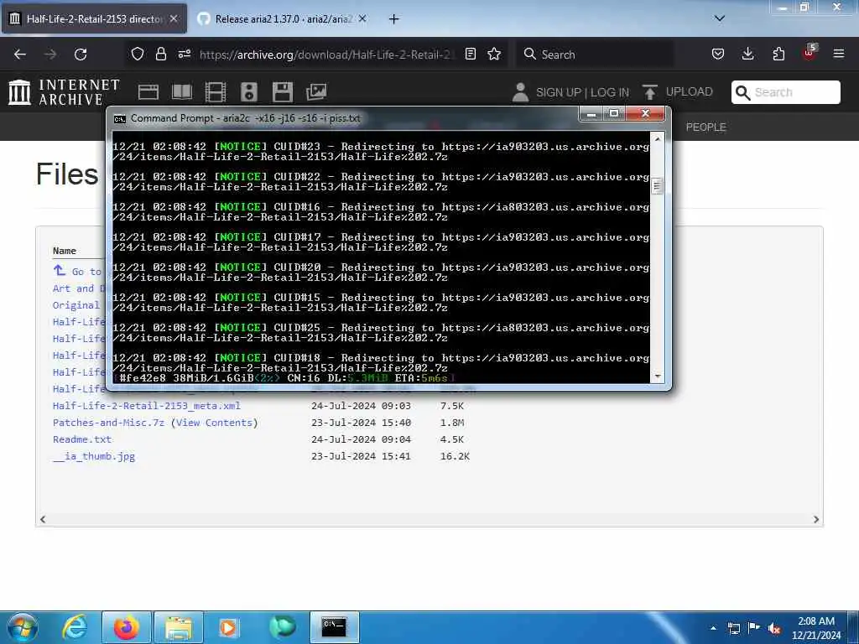Open the Texts book icon

tap(182, 92)
